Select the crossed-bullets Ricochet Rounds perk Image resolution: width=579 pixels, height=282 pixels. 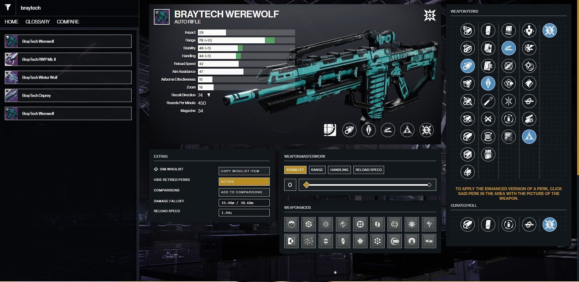[x=488, y=119]
